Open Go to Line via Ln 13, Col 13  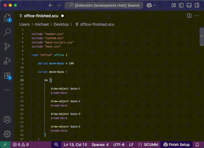[x=75, y=145]
